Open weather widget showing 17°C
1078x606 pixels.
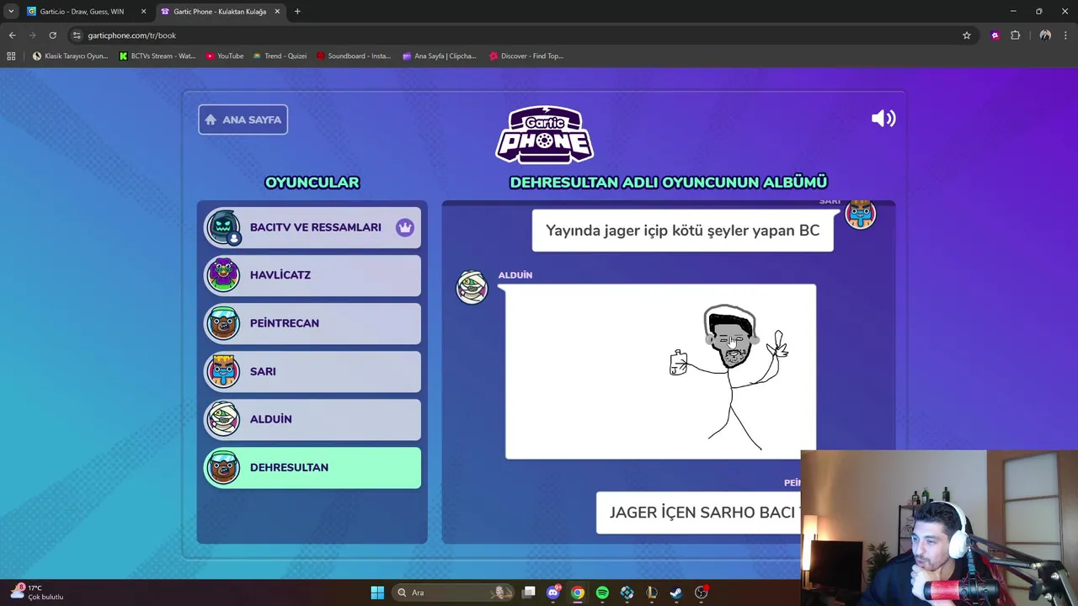(x=38, y=593)
